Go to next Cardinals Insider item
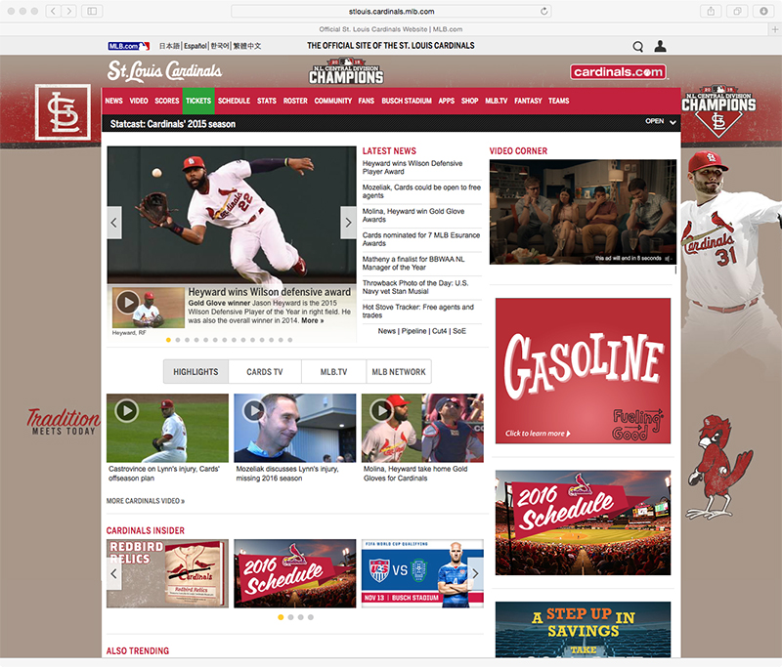Image resolution: width=782 pixels, height=667 pixels. pyautogui.click(x=476, y=573)
